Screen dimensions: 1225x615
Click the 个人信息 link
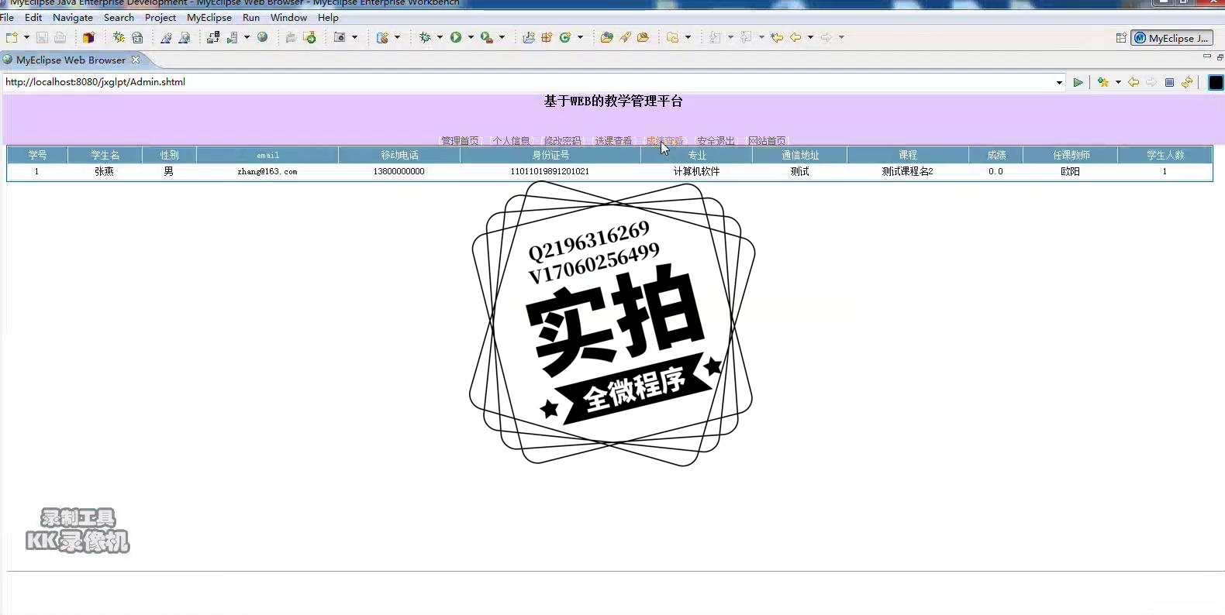click(x=511, y=141)
